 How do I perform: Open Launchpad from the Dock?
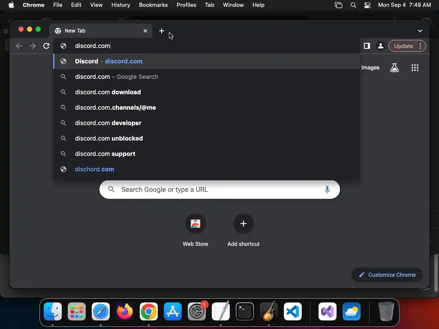coord(77,311)
